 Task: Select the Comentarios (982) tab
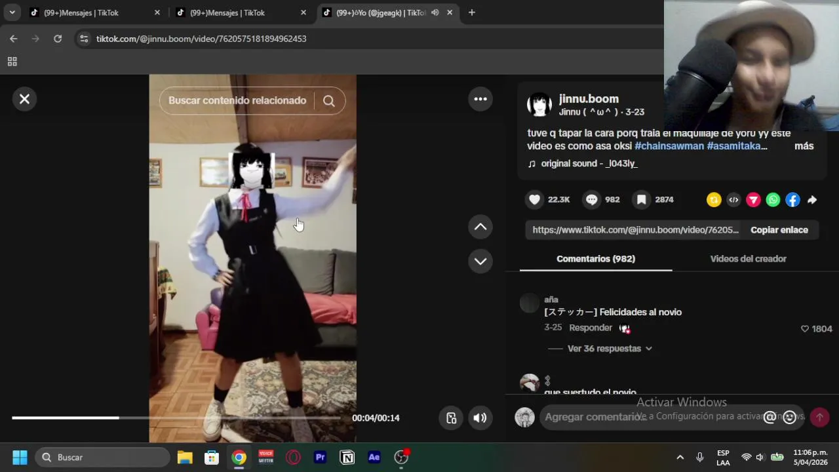point(596,259)
